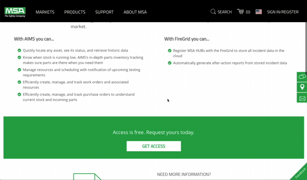The image size is (307, 180).
Task: Click the cart count '(0)'
Action: (248, 12)
